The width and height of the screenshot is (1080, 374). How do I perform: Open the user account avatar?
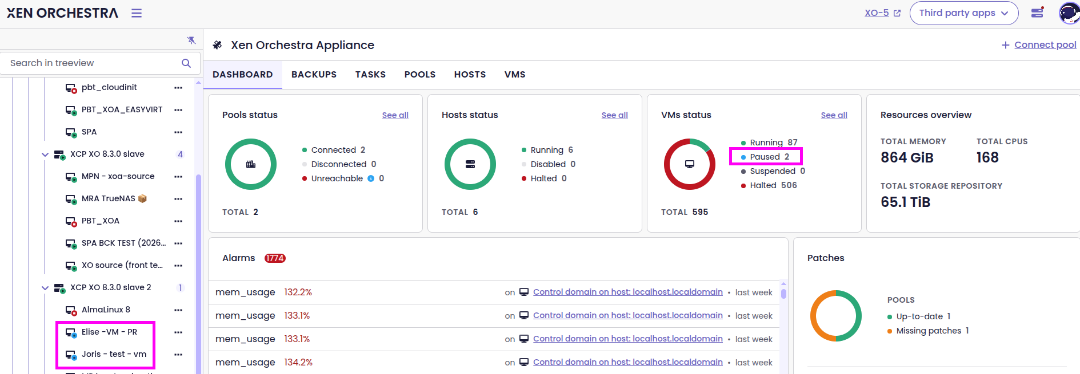tap(1068, 13)
